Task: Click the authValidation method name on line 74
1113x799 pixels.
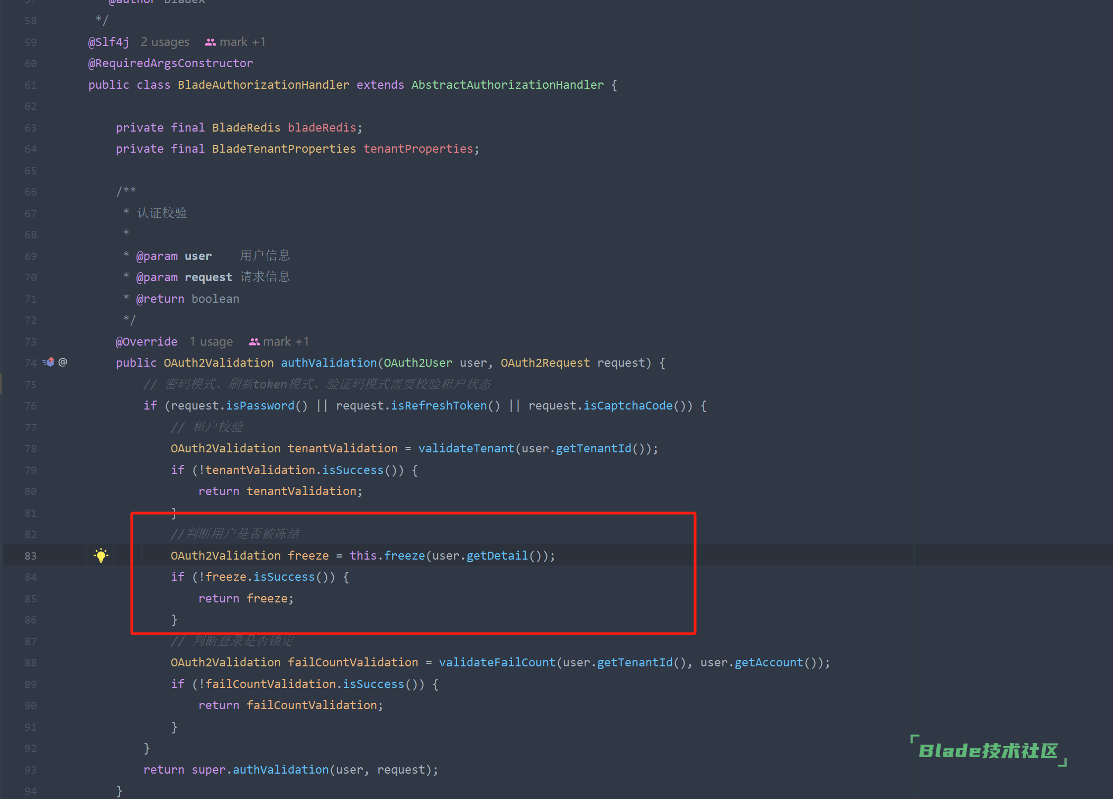Action: pos(329,363)
